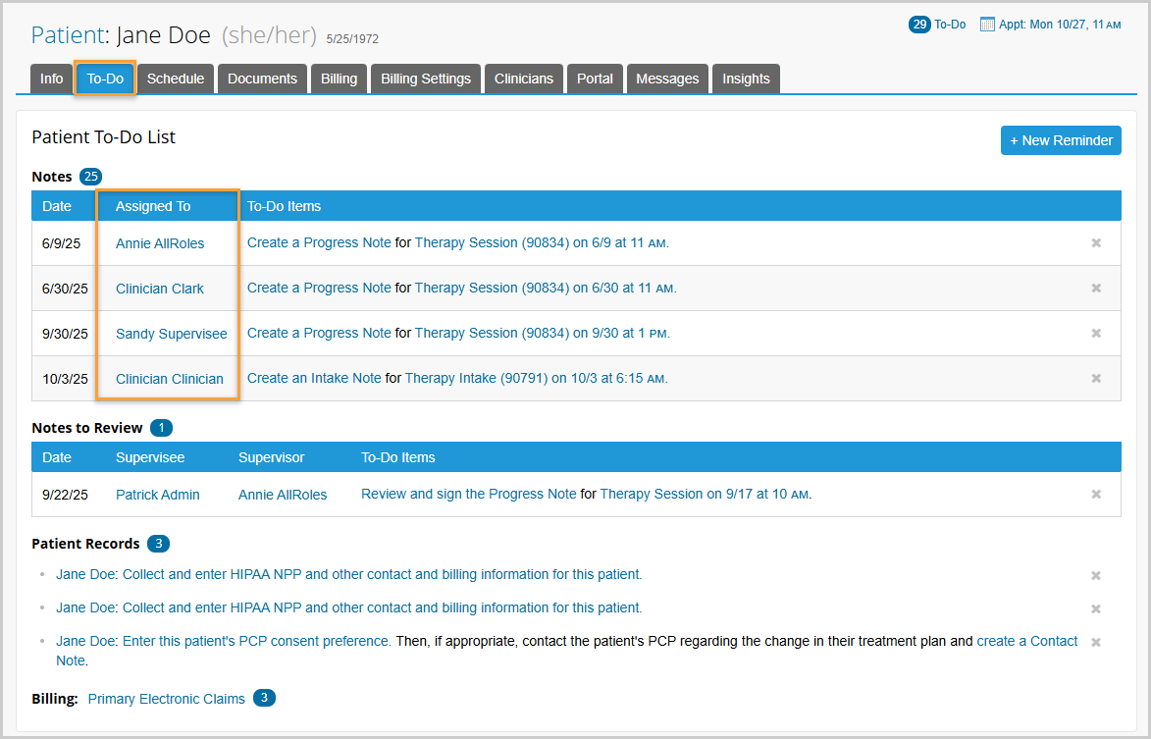The height and width of the screenshot is (739, 1151).
Task: Open the 29 To-Do counter badge
Action: click(x=919, y=25)
